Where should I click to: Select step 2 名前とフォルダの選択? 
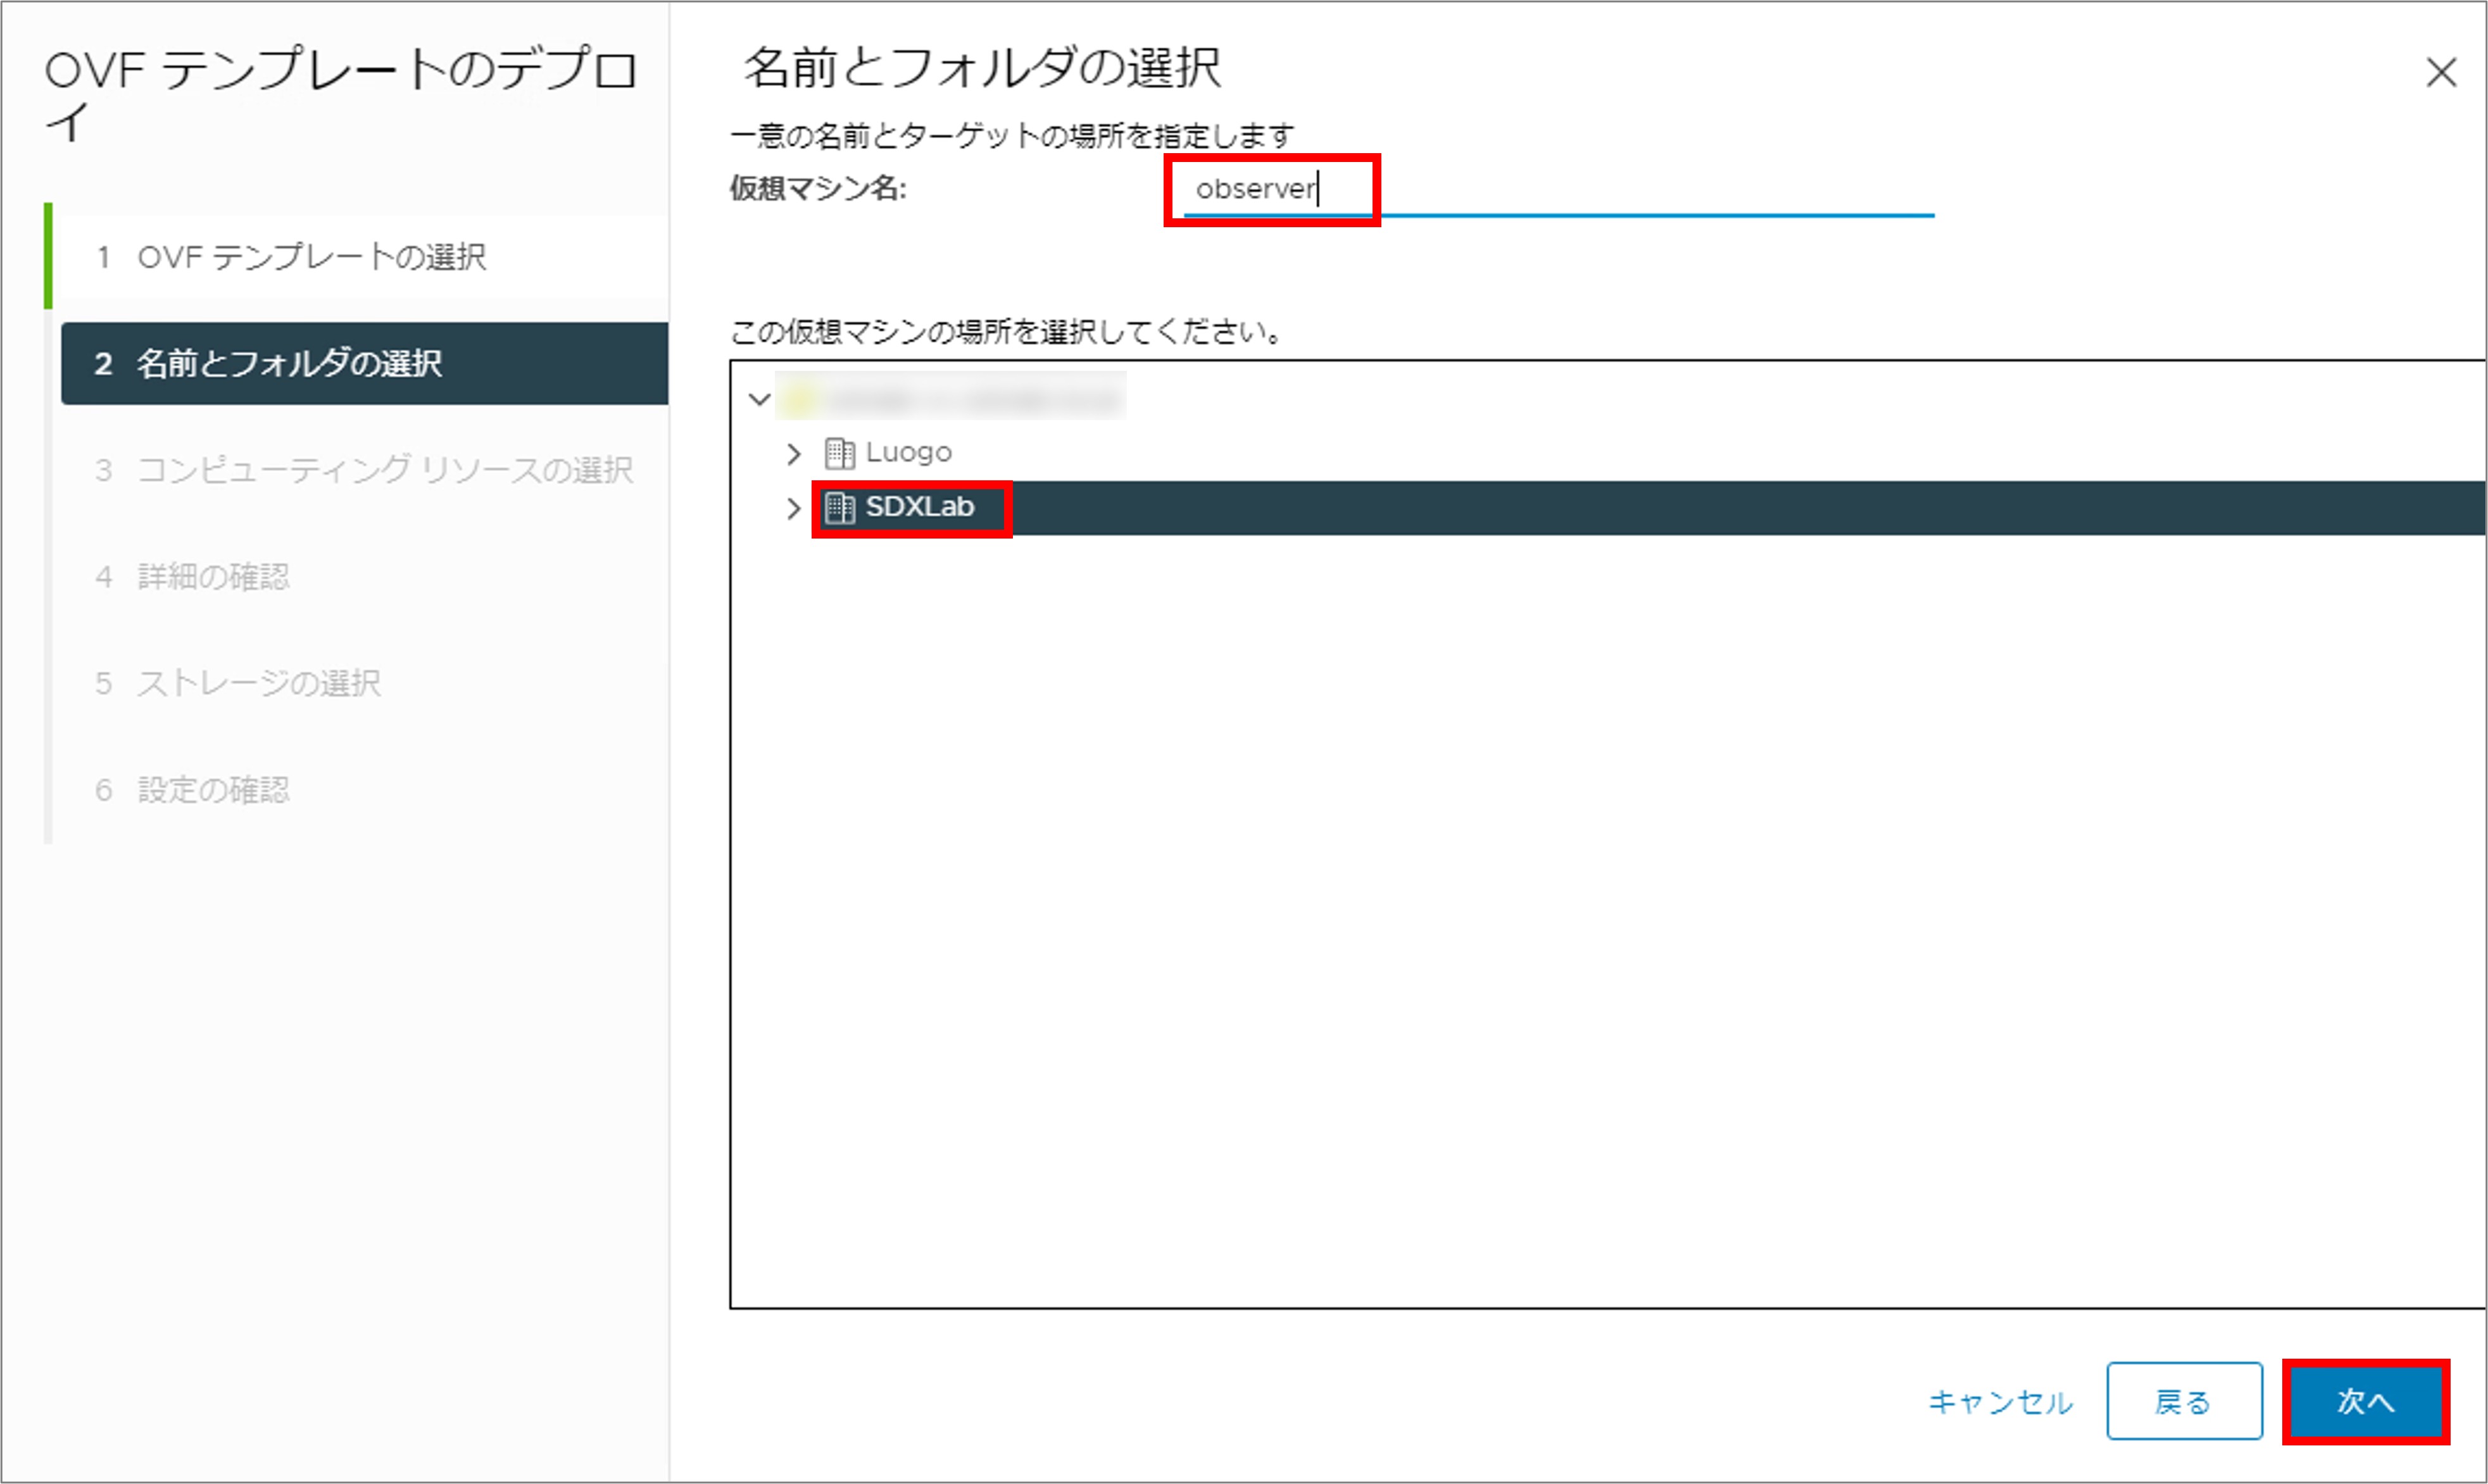[x=364, y=363]
